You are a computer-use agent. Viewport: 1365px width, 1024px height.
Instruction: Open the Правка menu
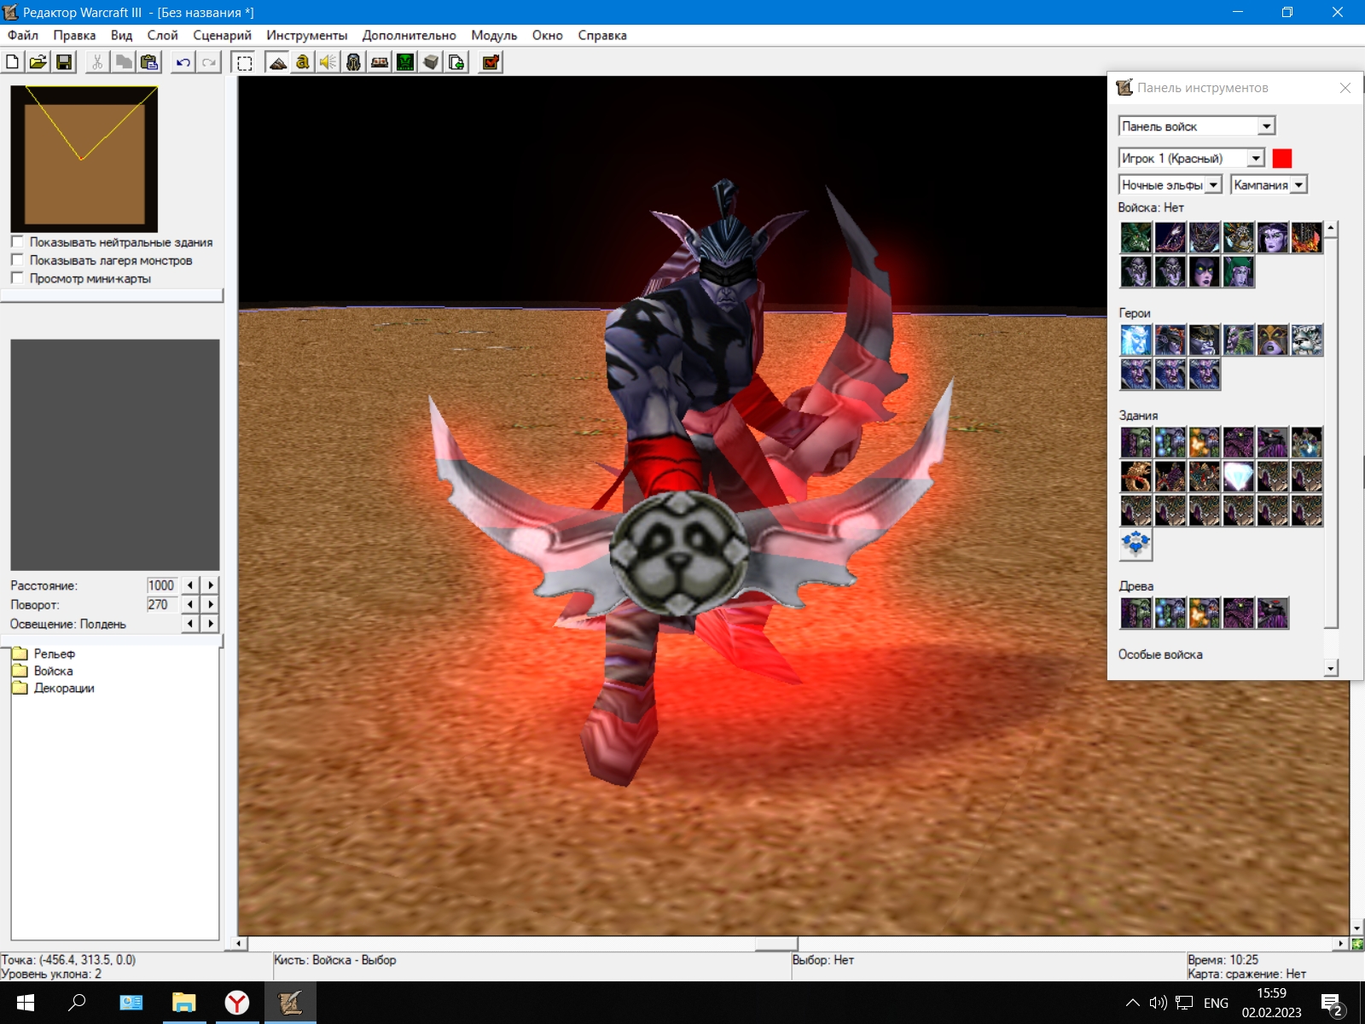[x=74, y=35]
